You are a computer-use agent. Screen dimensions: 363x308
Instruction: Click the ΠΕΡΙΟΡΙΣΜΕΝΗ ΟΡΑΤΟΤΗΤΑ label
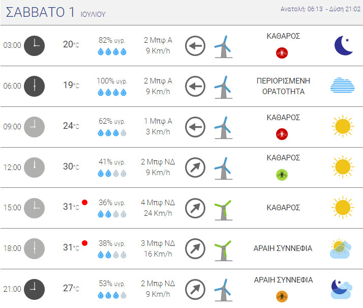click(x=283, y=86)
